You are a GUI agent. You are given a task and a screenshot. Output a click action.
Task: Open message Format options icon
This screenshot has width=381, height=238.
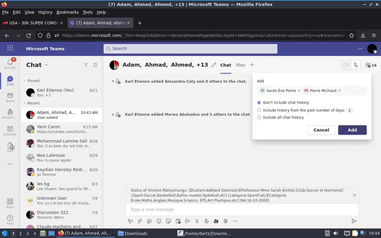(x=130, y=221)
